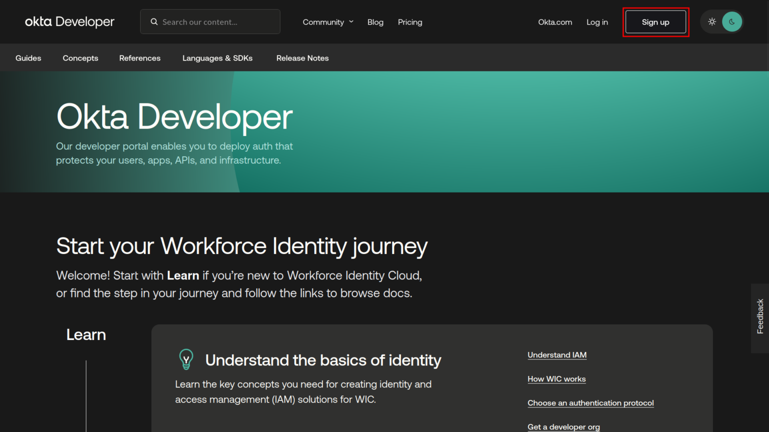Click the lightbulb identity basics icon

(186, 359)
